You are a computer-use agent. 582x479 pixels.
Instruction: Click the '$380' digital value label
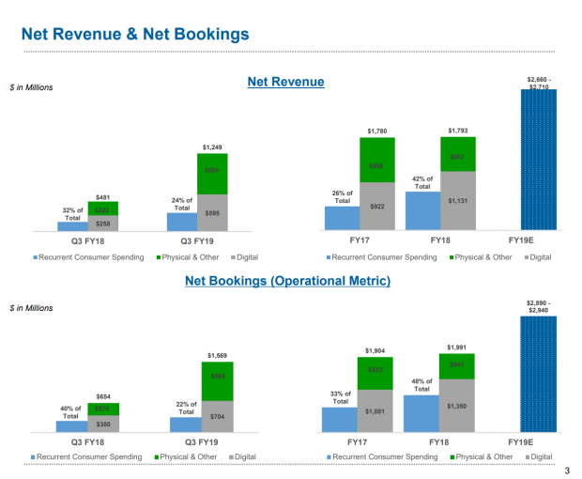click(103, 424)
